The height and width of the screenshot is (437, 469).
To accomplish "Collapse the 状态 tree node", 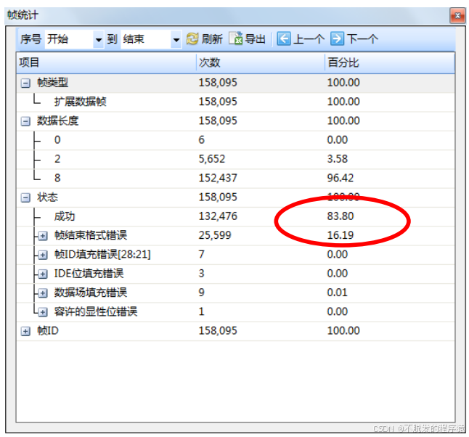I will tap(25, 197).
